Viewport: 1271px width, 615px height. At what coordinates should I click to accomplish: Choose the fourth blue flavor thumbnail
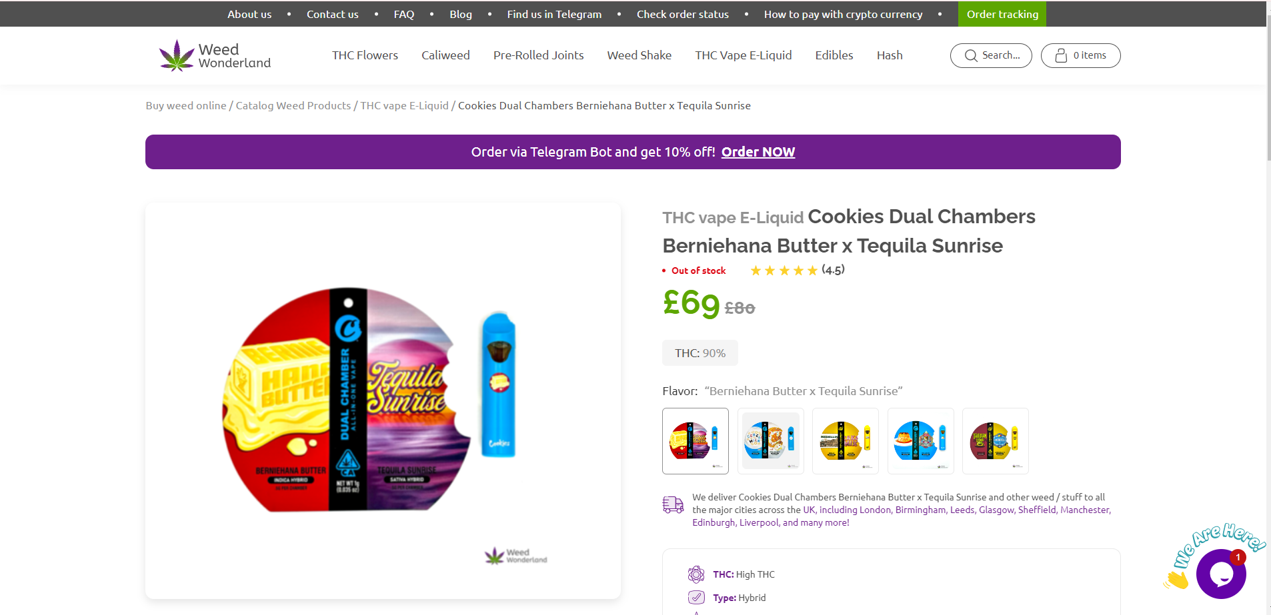tap(921, 441)
